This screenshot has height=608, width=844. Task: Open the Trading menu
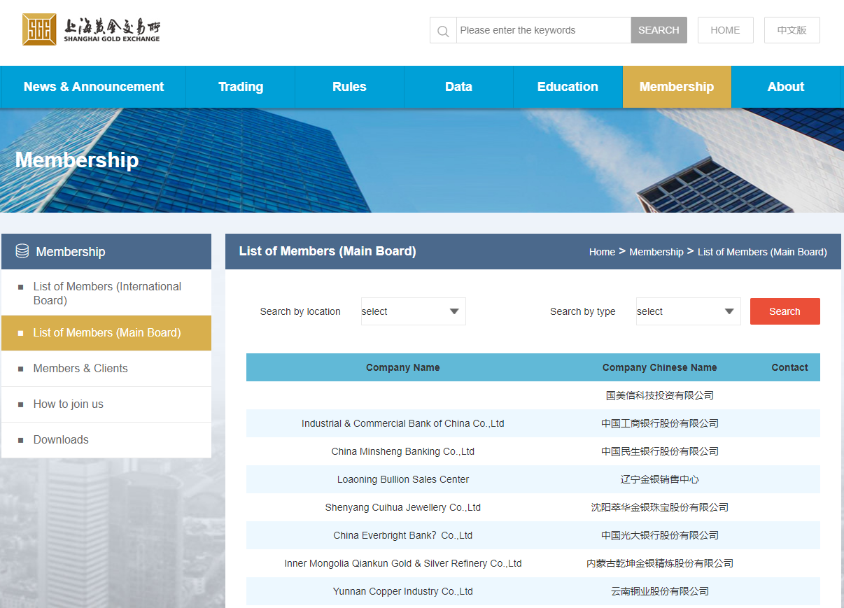[x=241, y=87]
